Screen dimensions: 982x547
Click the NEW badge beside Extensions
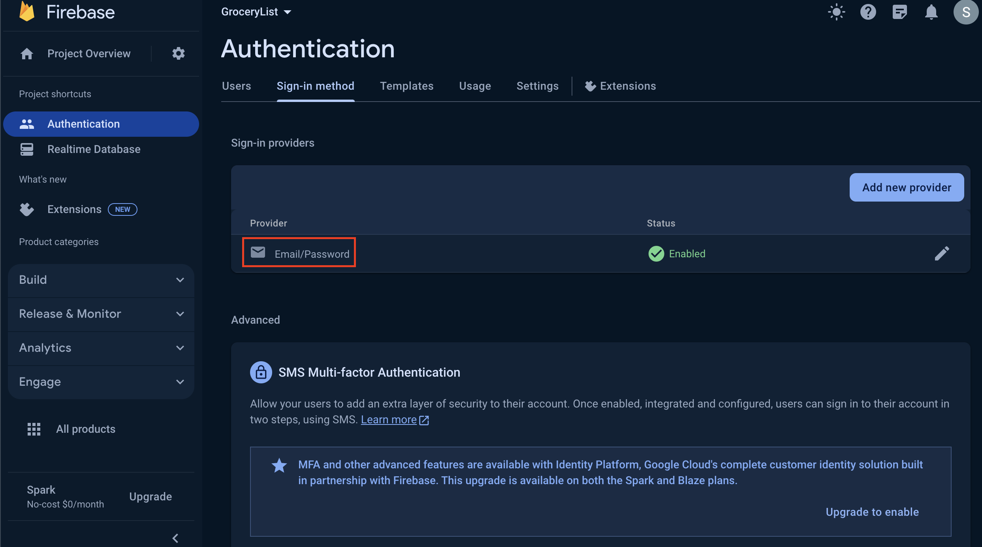point(122,209)
